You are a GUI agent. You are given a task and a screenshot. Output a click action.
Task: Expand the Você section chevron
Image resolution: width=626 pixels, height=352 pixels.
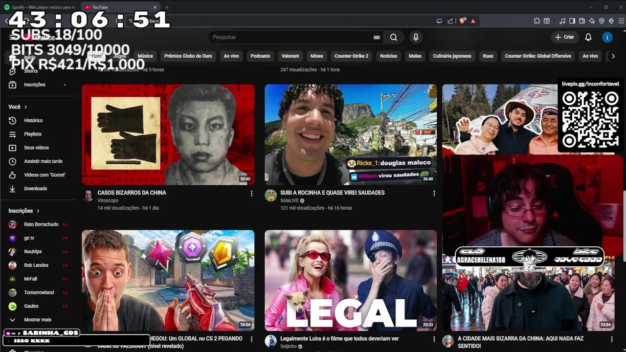tap(25, 107)
